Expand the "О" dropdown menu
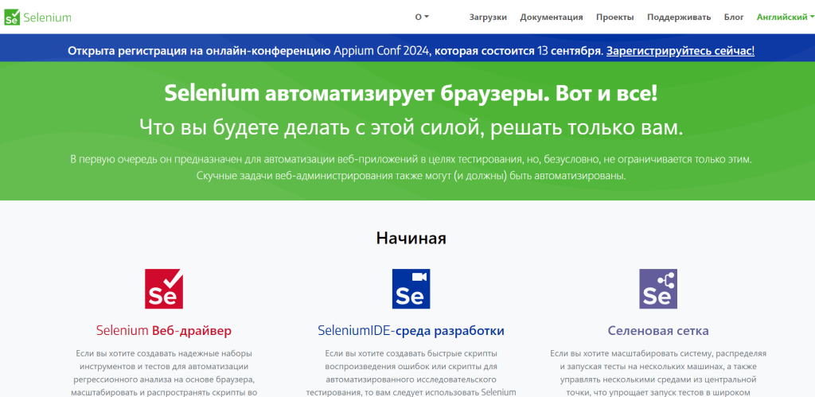Viewport: 815px width, 397px height. pos(422,18)
